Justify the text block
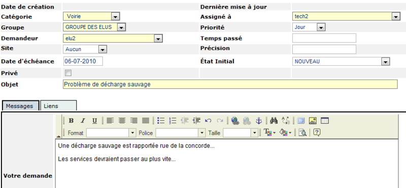The height and width of the screenshot is (188, 406). (x=146, y=121)
